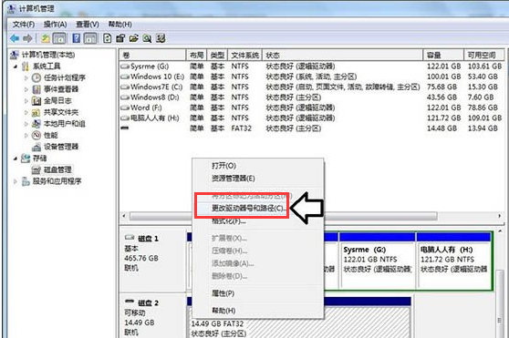
Task: Select the 性能 monitor icon in tree
Action: click(36, 135)
